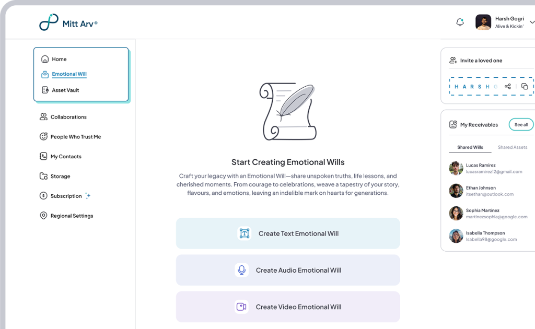Click Create Audio Emotional Will button
This screenshot has height=329, width=535.
288,270
